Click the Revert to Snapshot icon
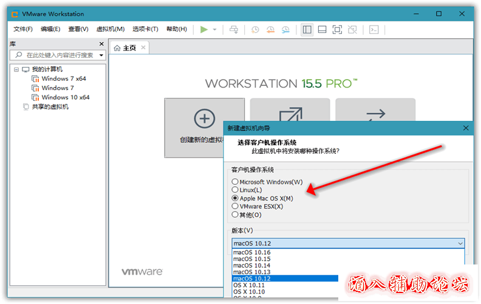Screen dimensions: 481x304 (270, 29)
